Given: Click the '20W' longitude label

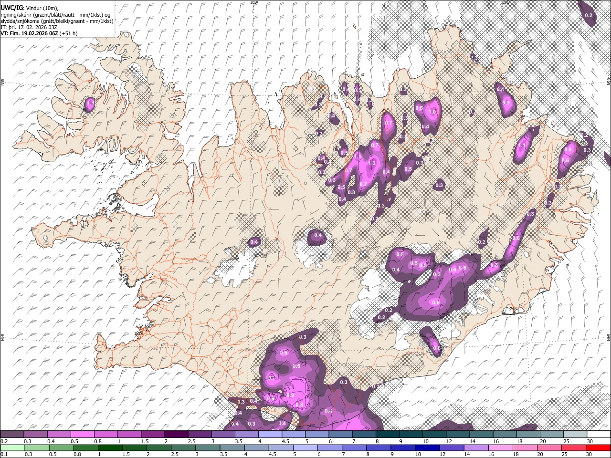Looking at the screenshot, I should pos(253,2).
